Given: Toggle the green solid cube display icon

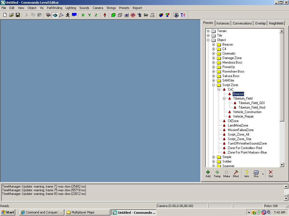Looking at the screenshot, I should [113, 15].
